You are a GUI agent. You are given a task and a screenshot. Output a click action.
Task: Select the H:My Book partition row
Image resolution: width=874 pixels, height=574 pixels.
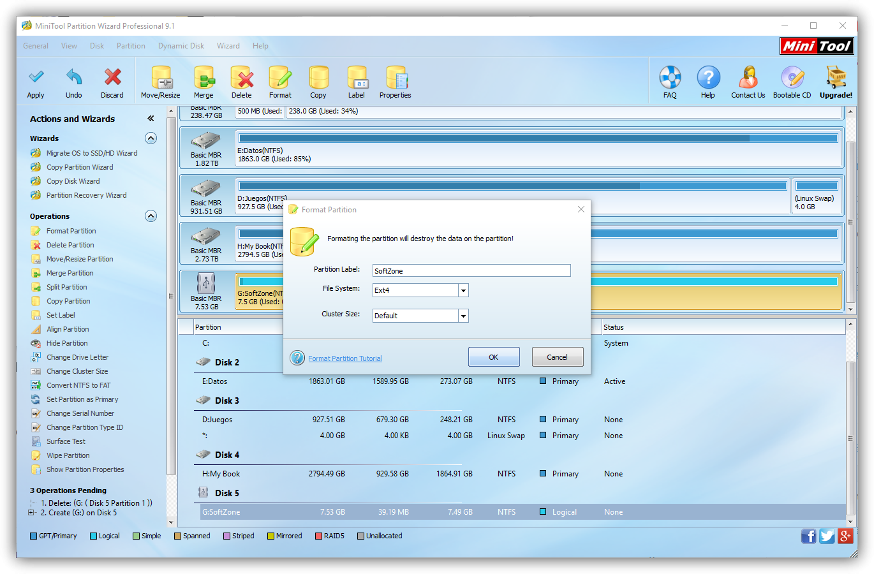tap(523, 474)
